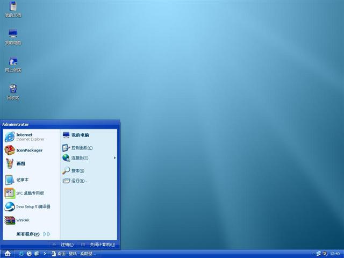The height and width of the screenshot is (258, 344).
Task: Click the 注销(L) log off button
Action: click(63, 245)
